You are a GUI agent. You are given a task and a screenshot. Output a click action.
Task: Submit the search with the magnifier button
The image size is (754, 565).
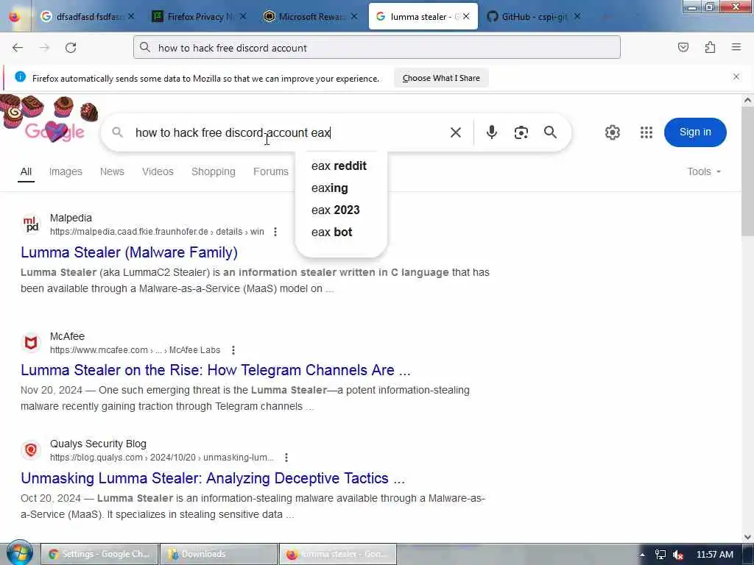coord(550,132)
